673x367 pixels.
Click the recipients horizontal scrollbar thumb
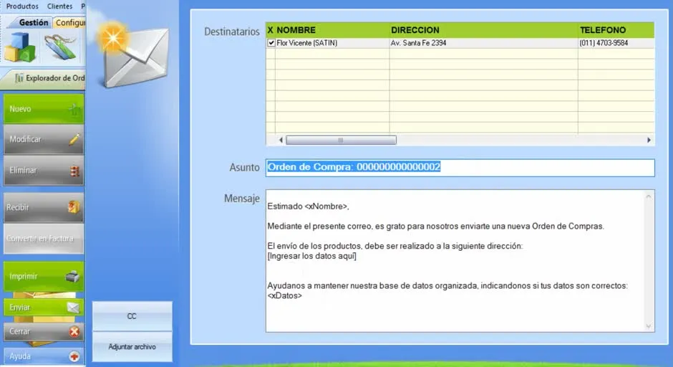[x=342, y=140]
